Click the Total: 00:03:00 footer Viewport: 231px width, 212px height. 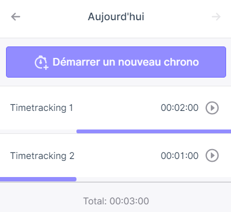pos(116,201)
